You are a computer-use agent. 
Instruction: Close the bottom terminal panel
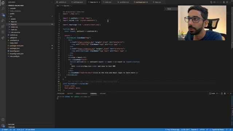(x=231, y=94)
